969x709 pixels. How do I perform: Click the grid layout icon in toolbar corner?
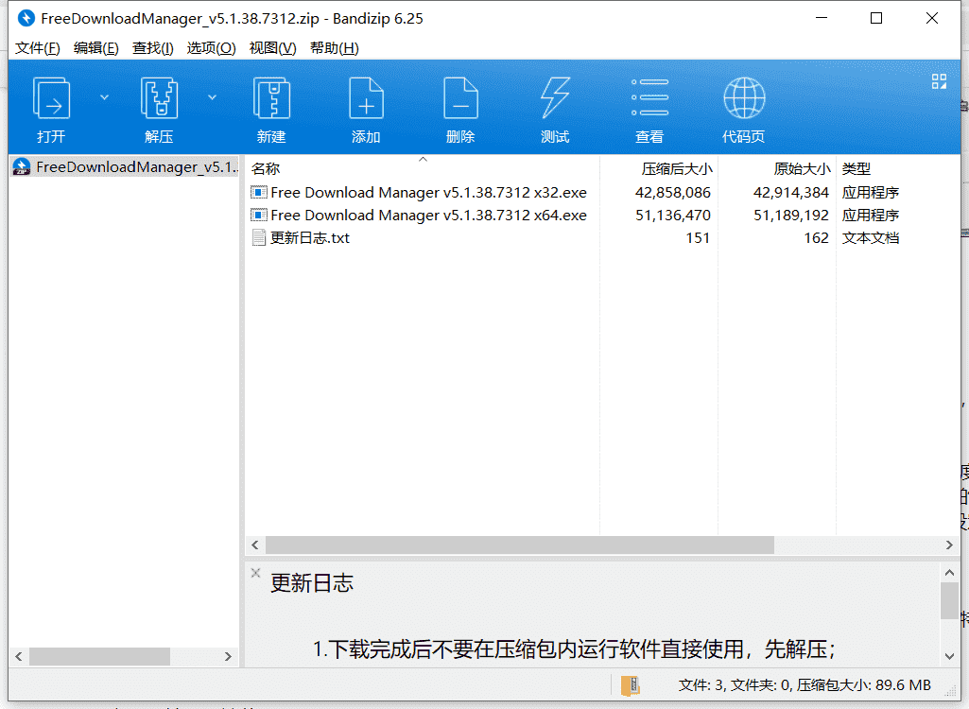(x=939, y=81)
